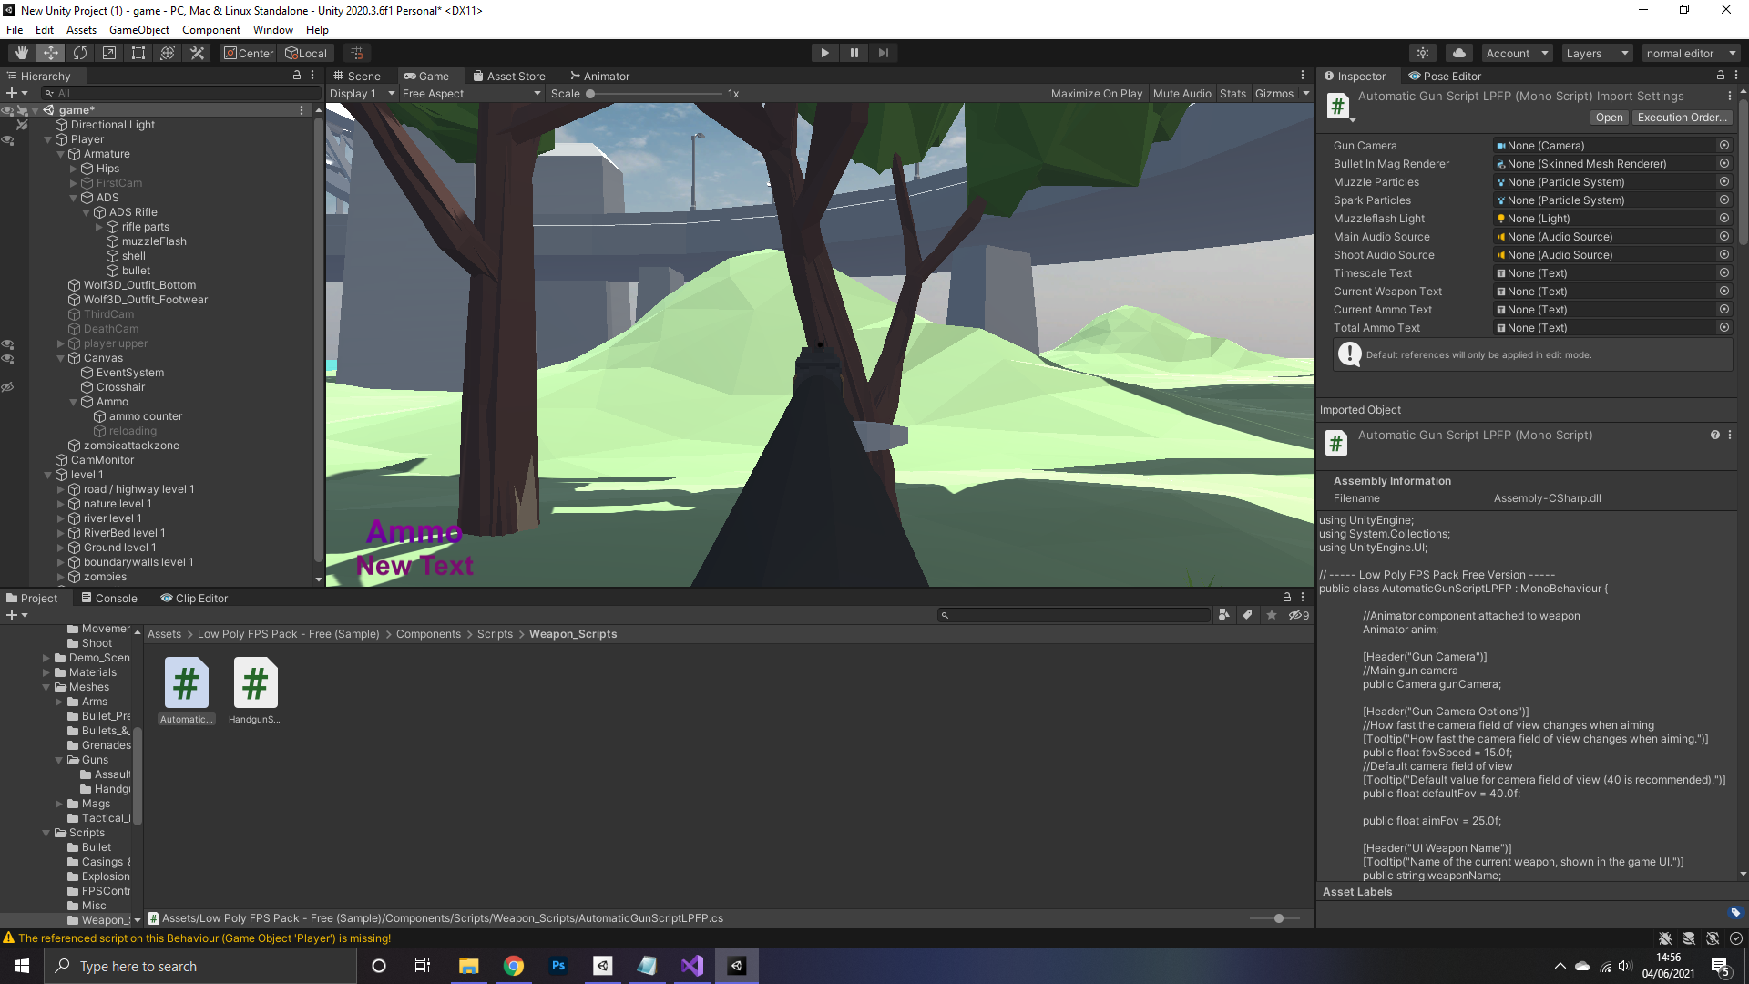Click the Game view Scale slider

(654, 93)
